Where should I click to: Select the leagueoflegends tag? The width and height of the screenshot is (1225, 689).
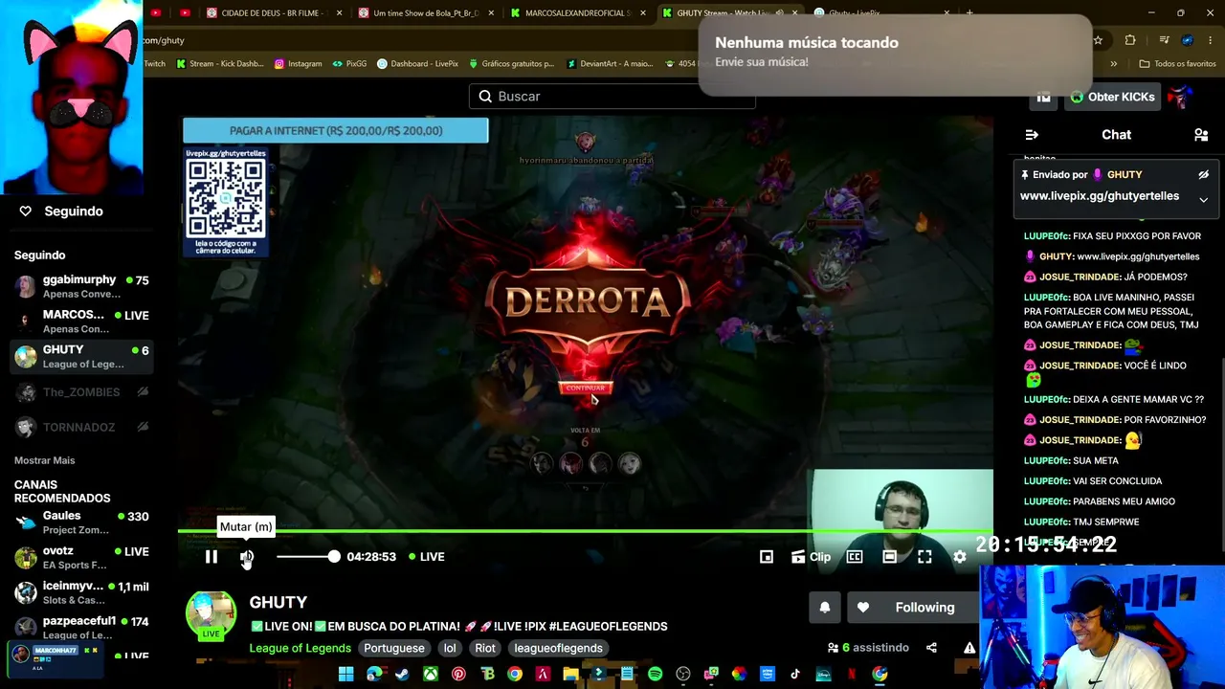(x=559, y=648)
